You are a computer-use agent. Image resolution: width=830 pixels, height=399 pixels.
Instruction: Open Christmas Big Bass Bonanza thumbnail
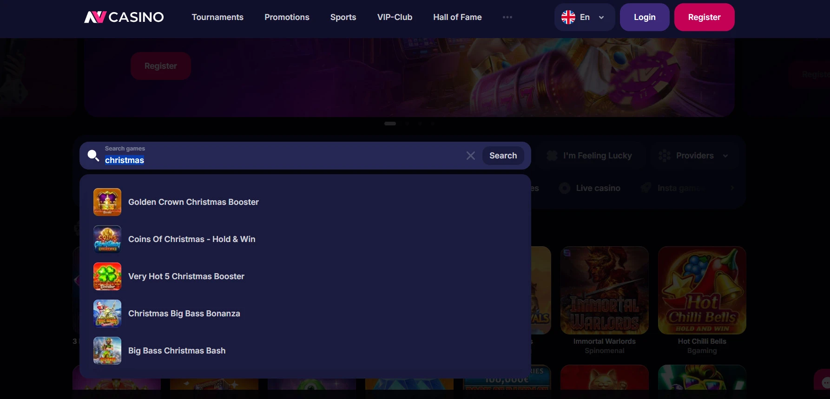[x=107, y=314]
